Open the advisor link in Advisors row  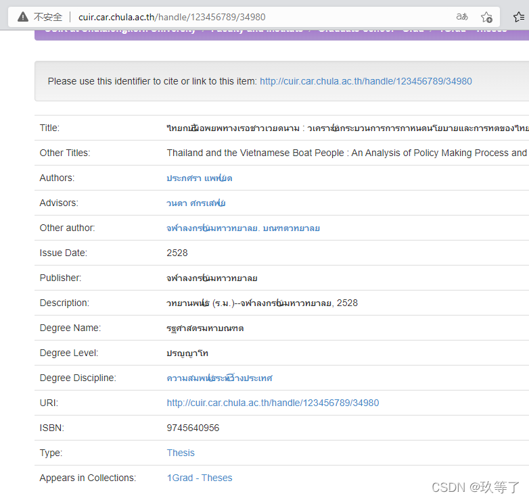pyautogui.click(x=196, y=203)
